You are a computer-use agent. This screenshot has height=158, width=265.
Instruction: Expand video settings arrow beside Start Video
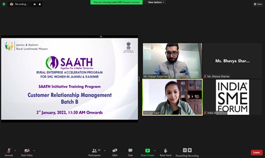pos(34,151)
